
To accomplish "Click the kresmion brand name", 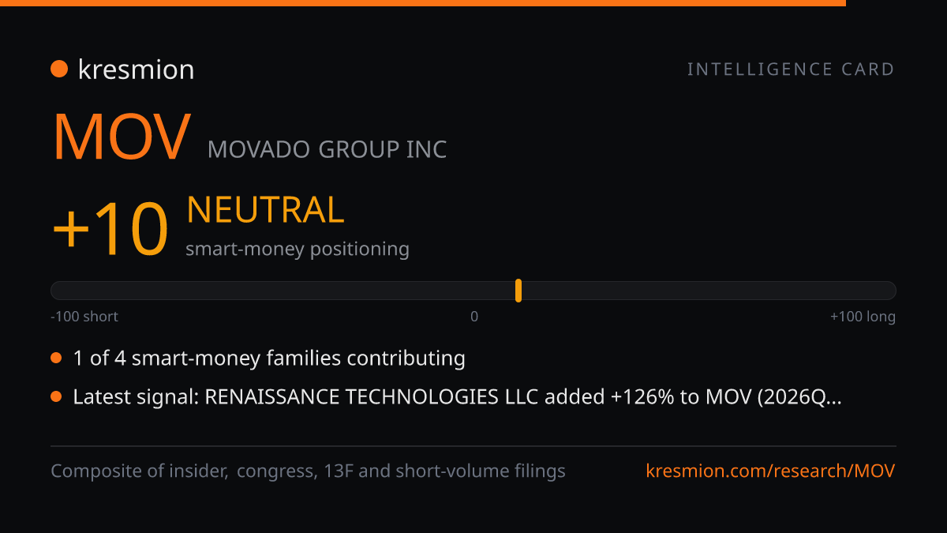I will point(136,69).
